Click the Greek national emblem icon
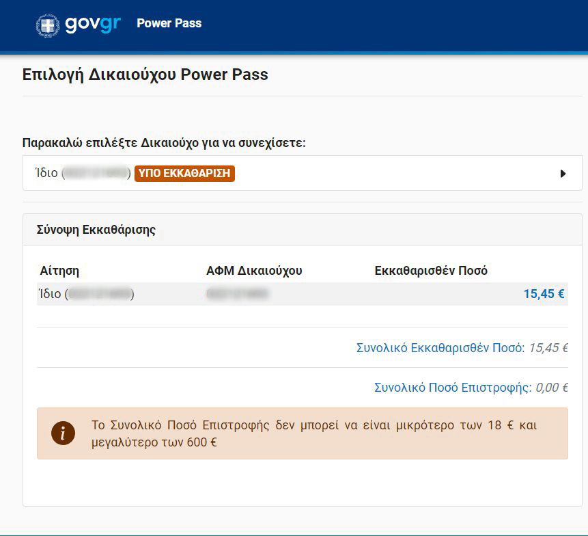Viewport: 588px width, 536px height. coord(48,25)
